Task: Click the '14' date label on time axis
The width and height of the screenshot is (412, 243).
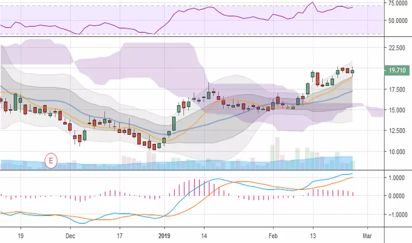Action: tap(204, 235)
